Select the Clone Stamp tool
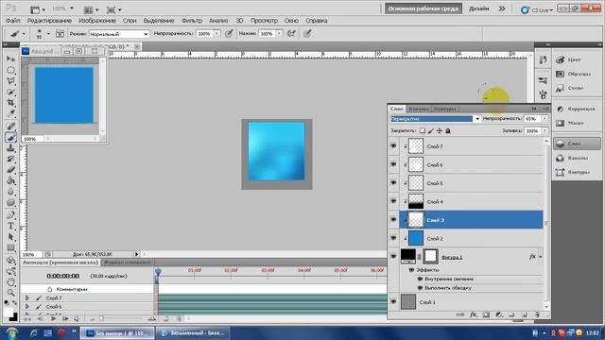 coord(10,148)
